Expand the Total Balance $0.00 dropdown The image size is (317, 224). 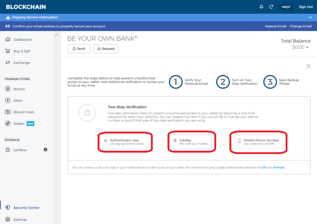(301, 47)
